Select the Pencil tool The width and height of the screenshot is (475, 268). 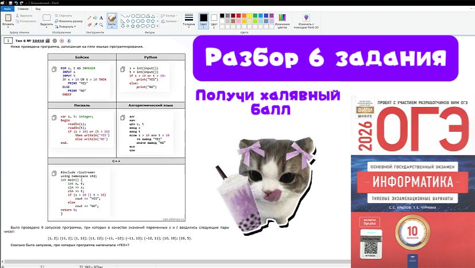pyautogui.click(x=90, y=18)
